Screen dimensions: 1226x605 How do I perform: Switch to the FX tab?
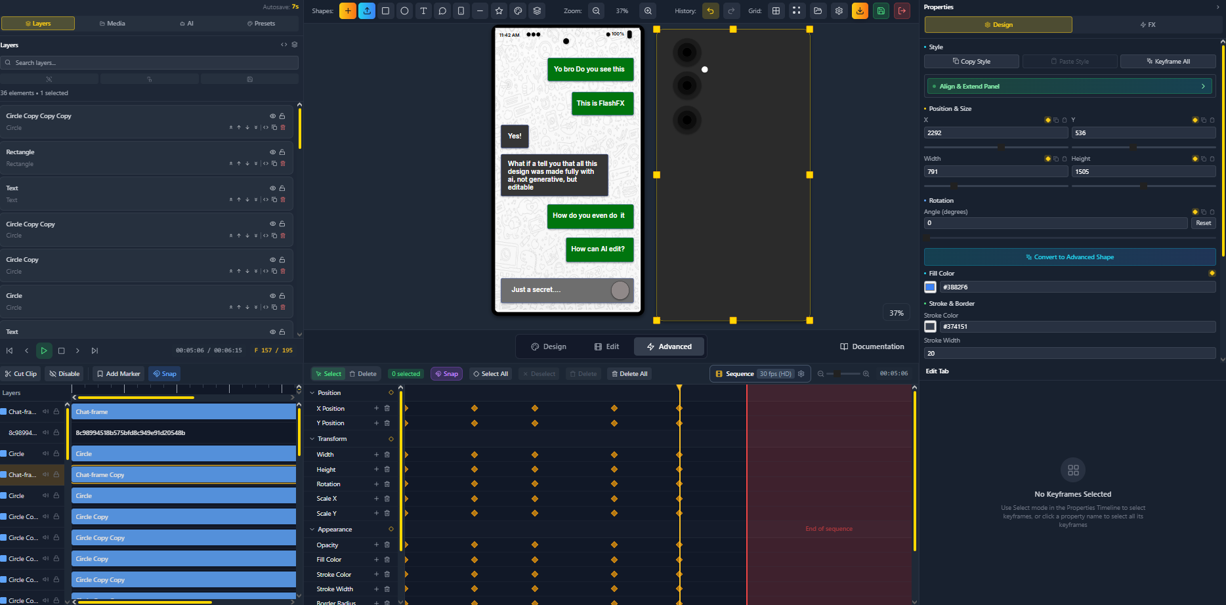coord(1149,24)
